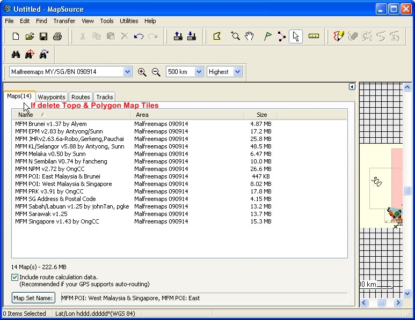Open the Tools menu

point(107,21)
